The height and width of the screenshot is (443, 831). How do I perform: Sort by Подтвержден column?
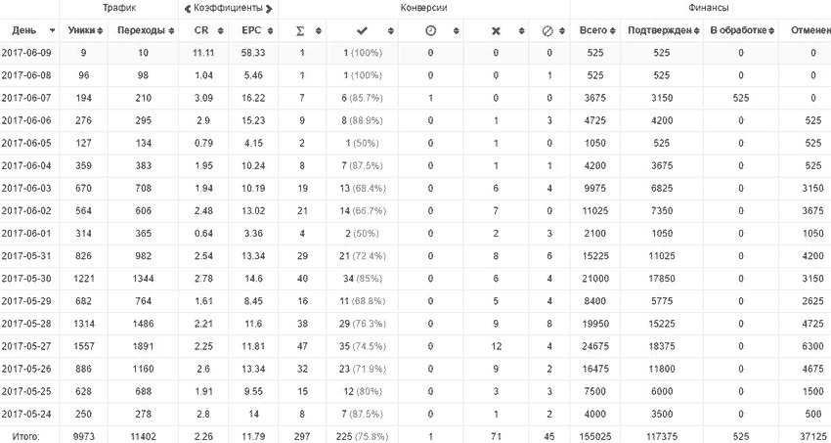coord(695,30)
